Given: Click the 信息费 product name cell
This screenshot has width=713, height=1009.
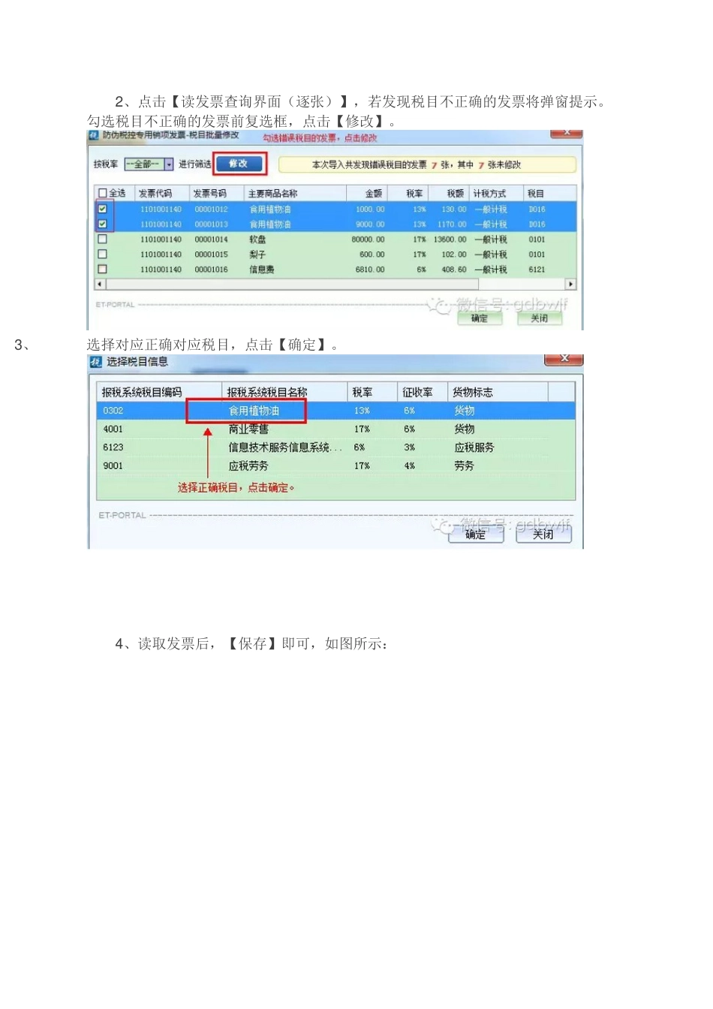Looking at the screenshot, I should point(262,270).
